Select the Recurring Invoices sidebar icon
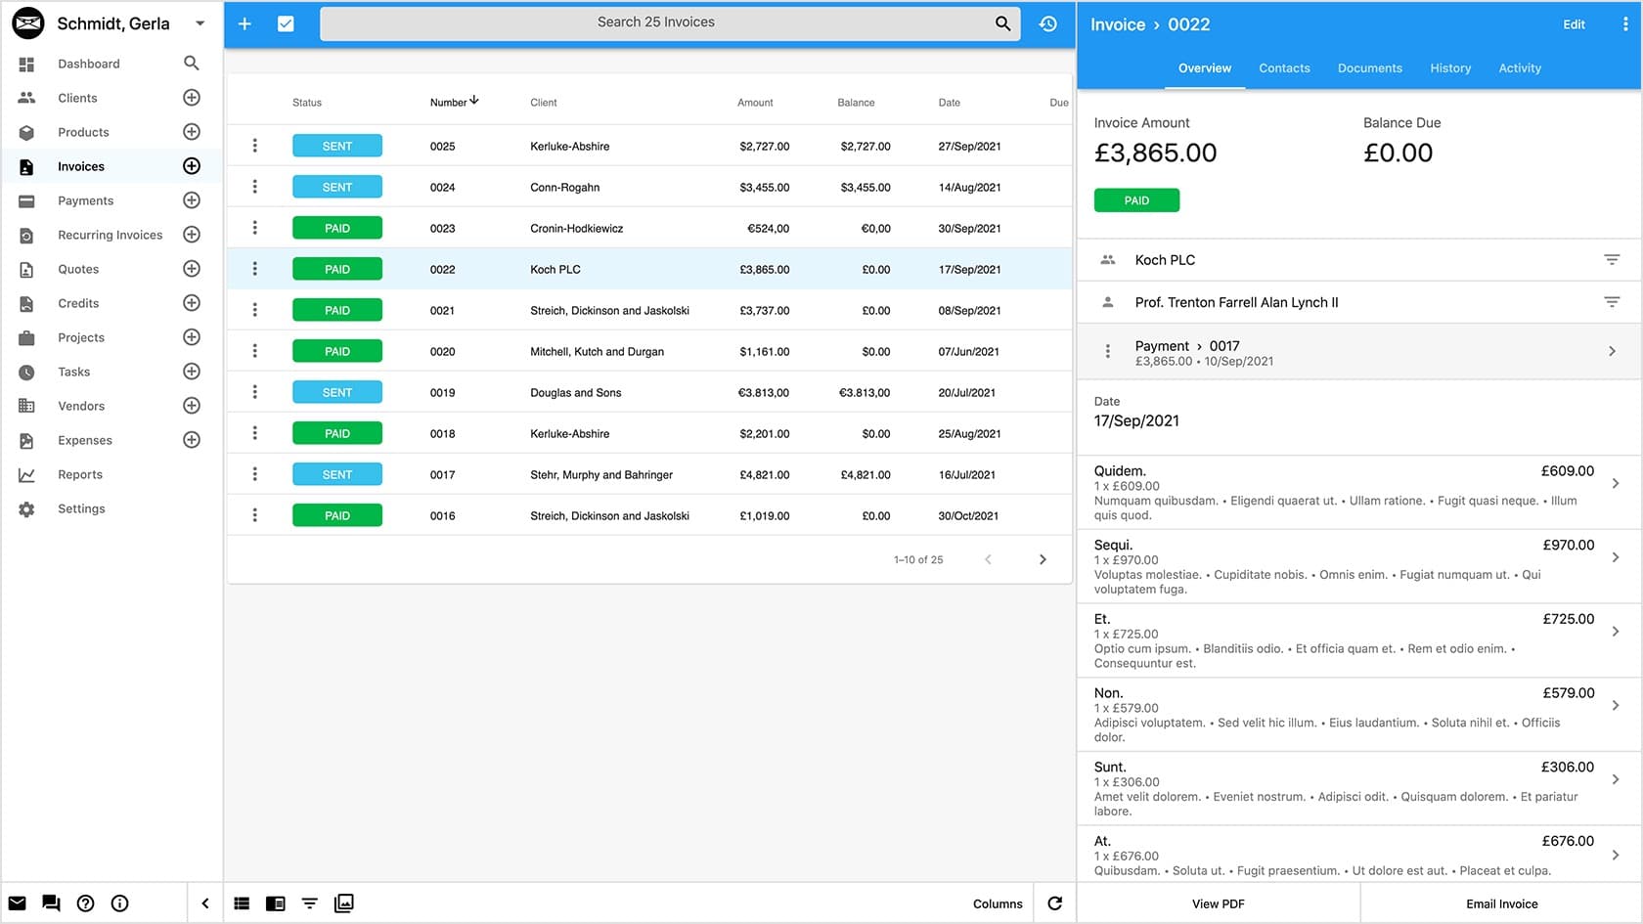 click(25, 235)
